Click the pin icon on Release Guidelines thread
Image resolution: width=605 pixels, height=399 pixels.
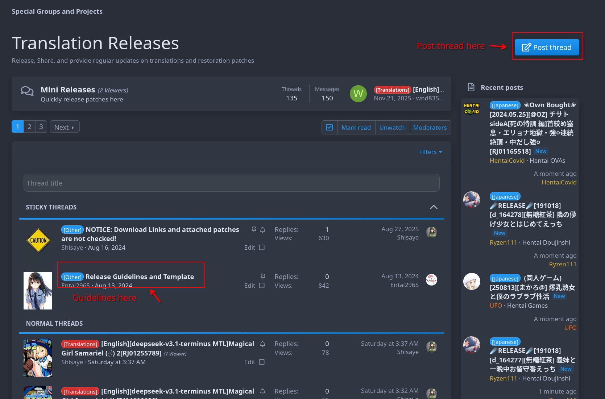tap(263, 277)
